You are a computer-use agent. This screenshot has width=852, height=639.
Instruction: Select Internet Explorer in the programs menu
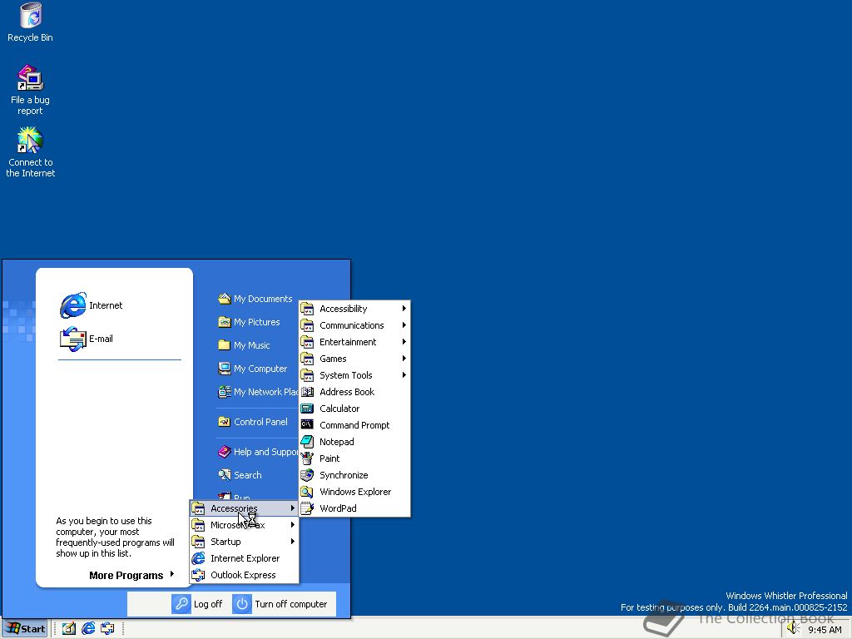point(244,558)
